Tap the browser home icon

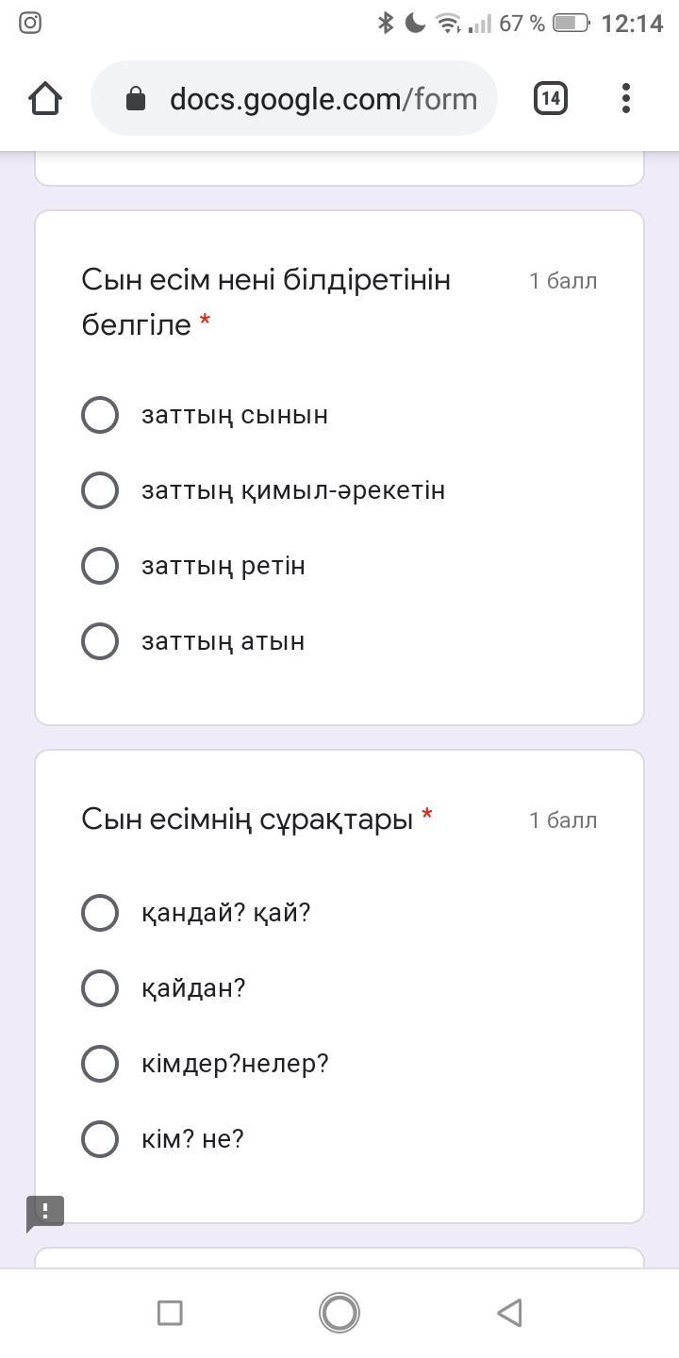[x=45, y=98]
